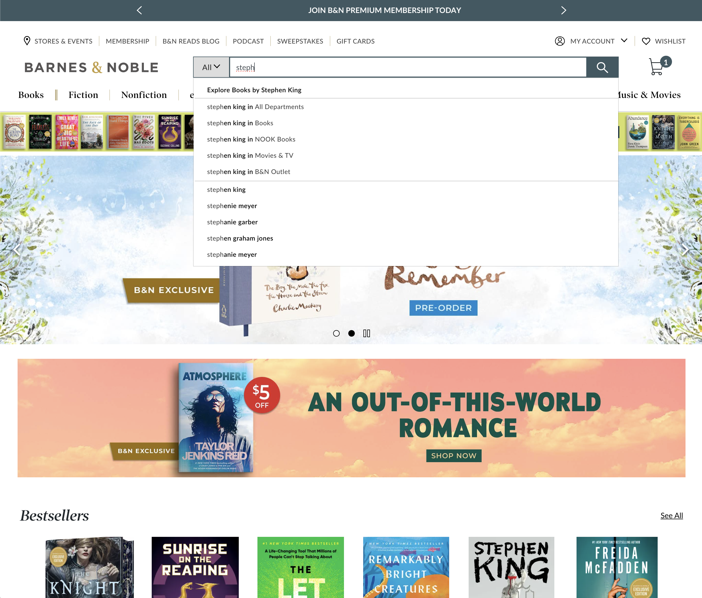Expand the My Account chevron dropdown
Image resolution: width=702 pixels, height=598 pixels.
point(624,41)
